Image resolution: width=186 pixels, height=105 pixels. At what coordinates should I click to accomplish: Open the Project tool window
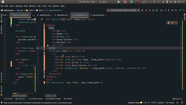[x=1, y=18]
